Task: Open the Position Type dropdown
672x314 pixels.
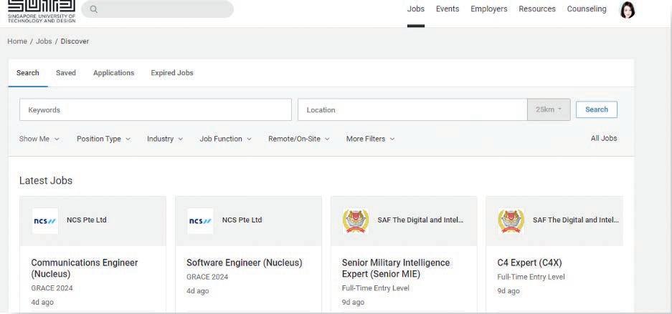Action: click(x=103, y=139)
